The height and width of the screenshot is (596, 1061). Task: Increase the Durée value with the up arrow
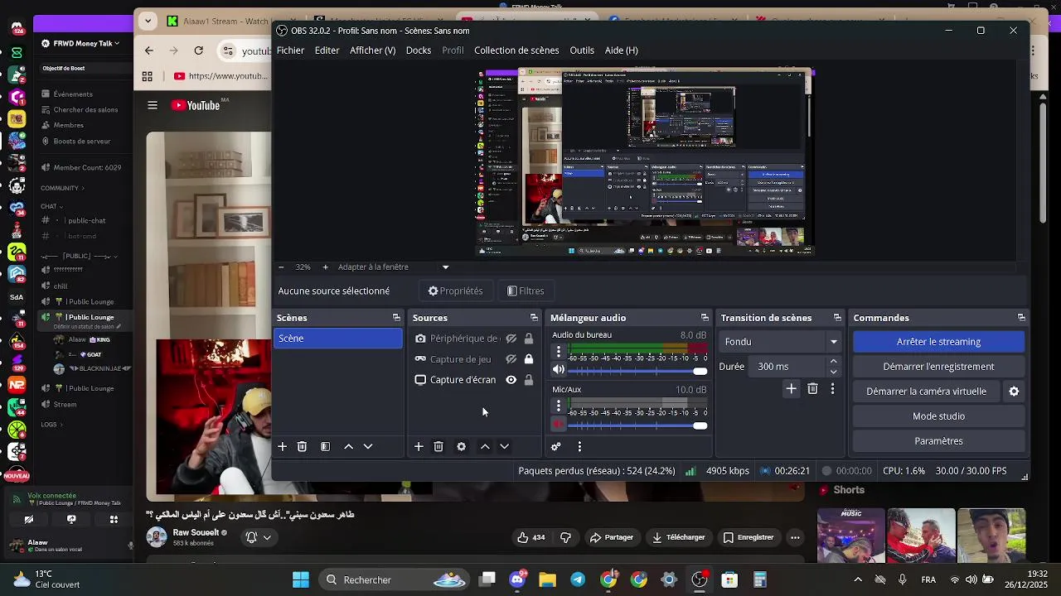point(833,362)
